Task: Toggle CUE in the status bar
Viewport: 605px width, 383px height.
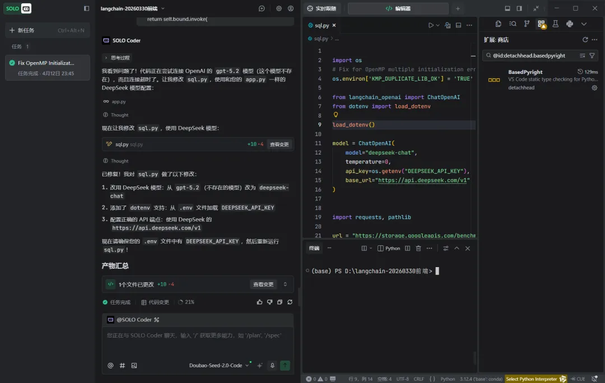Action: tap(578, 379)
